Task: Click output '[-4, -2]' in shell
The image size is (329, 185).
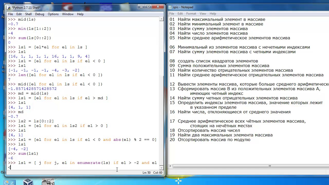Action: click(x=18, y=149)
